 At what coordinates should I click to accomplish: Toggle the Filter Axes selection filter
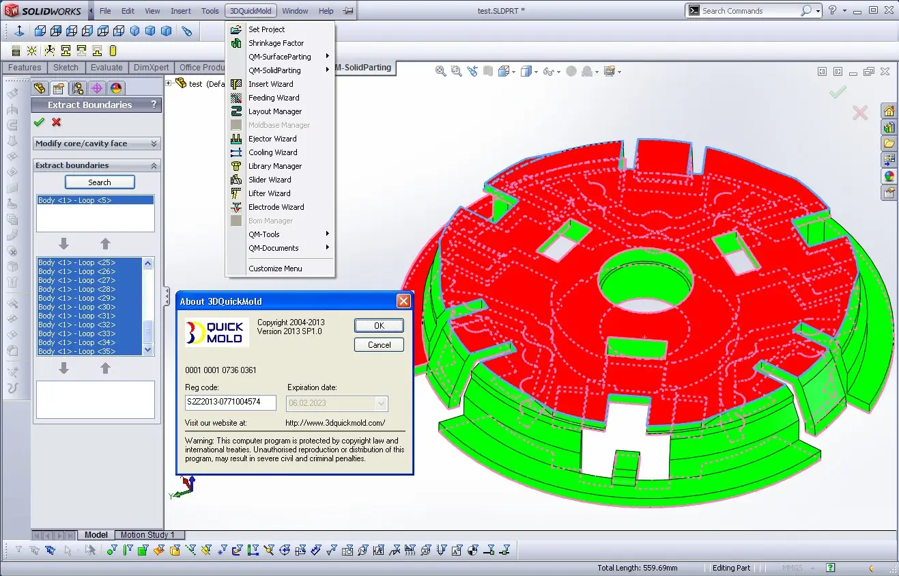pos(190,550)
